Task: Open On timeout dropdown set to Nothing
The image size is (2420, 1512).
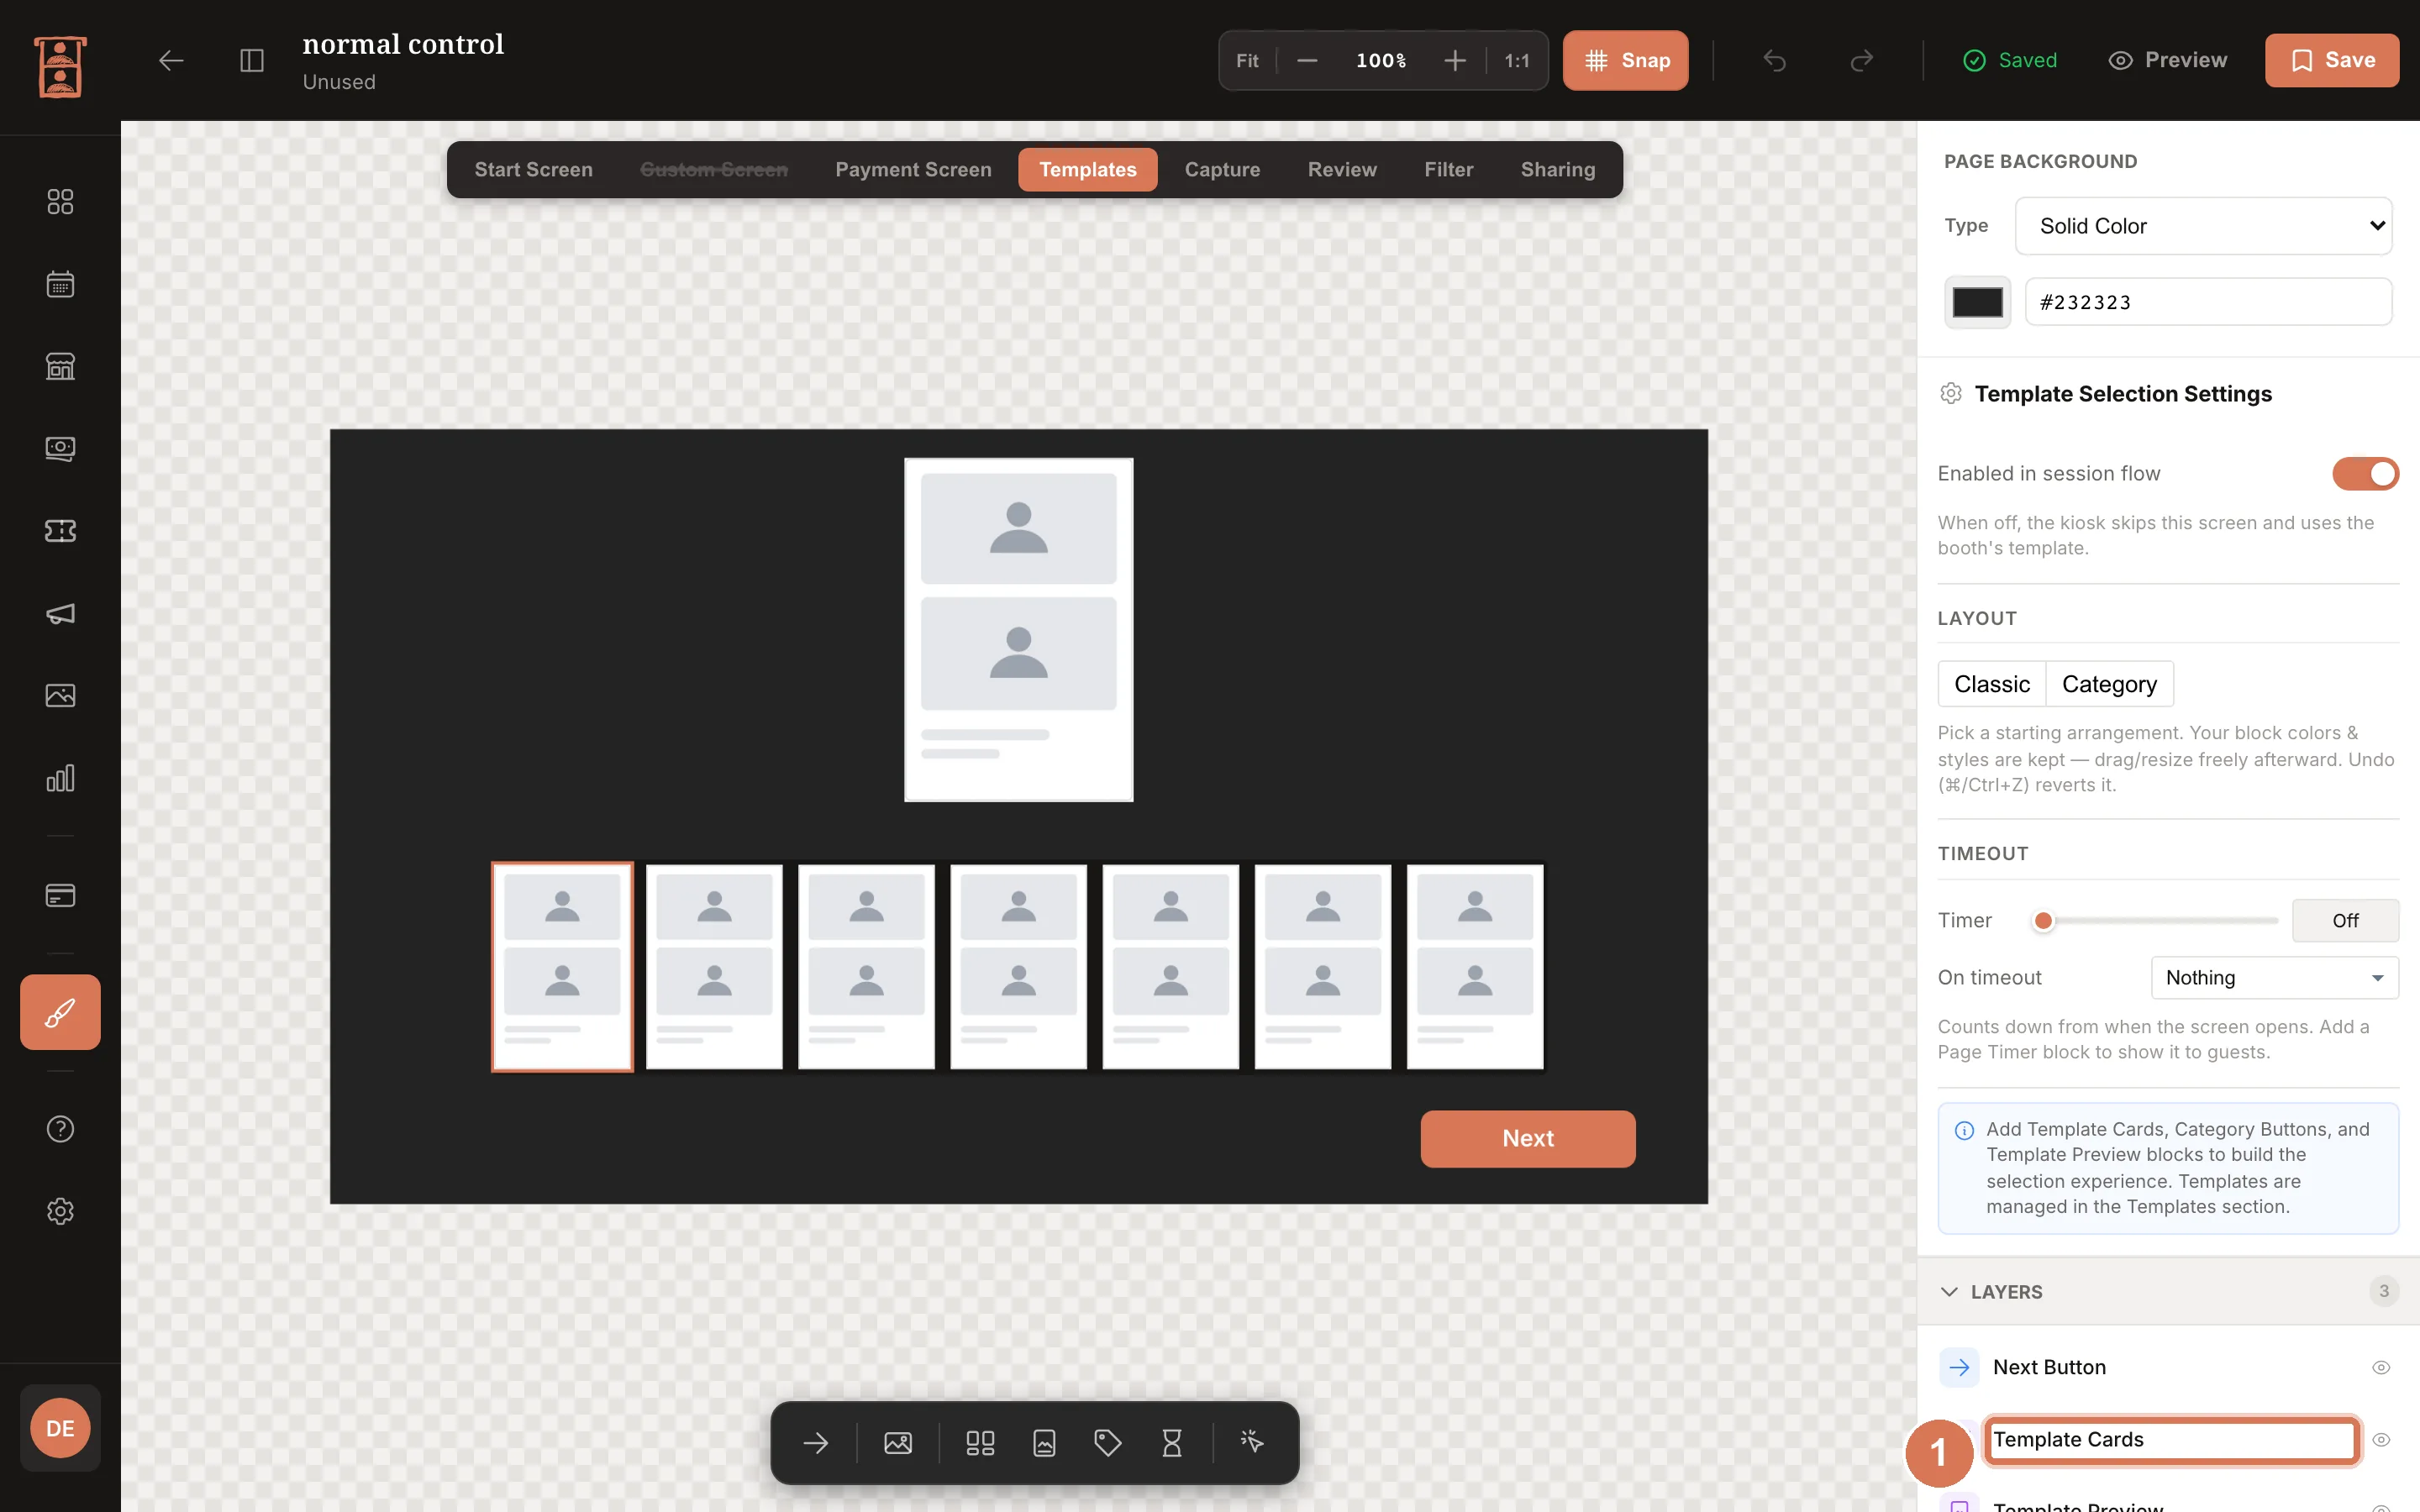Action: pyautogui.click(x=2274, y=977)
